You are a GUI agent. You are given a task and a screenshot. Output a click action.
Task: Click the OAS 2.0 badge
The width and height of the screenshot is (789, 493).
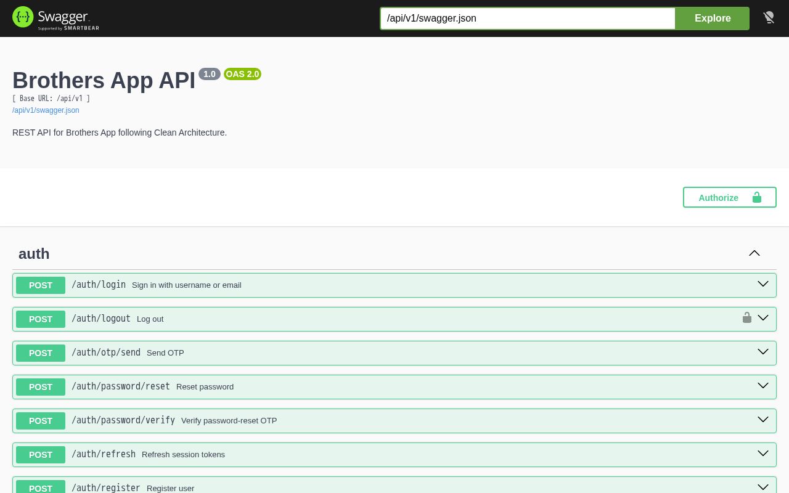click(242, 74)
